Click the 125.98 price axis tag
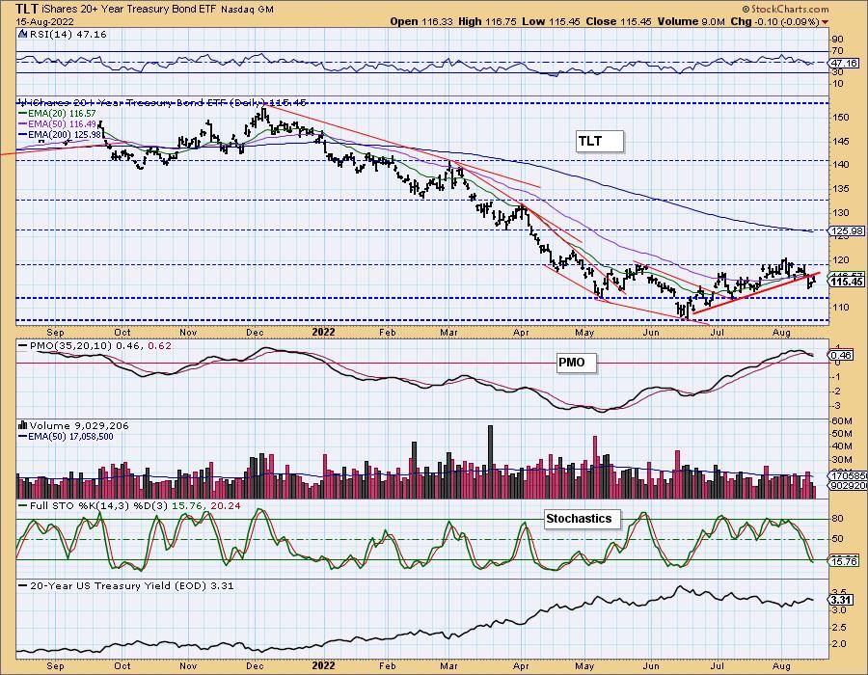The image size is (868, 675). (847, 230)
